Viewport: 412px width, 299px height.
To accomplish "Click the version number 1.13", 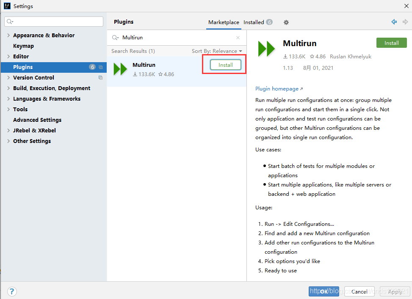I will 288,68.
